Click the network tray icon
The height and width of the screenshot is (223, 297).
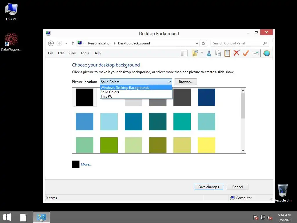[x=263, y=217]
